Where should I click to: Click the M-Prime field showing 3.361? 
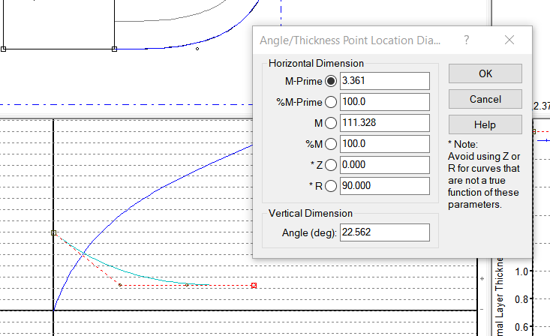pyautogui.click(x=384, y=81)
